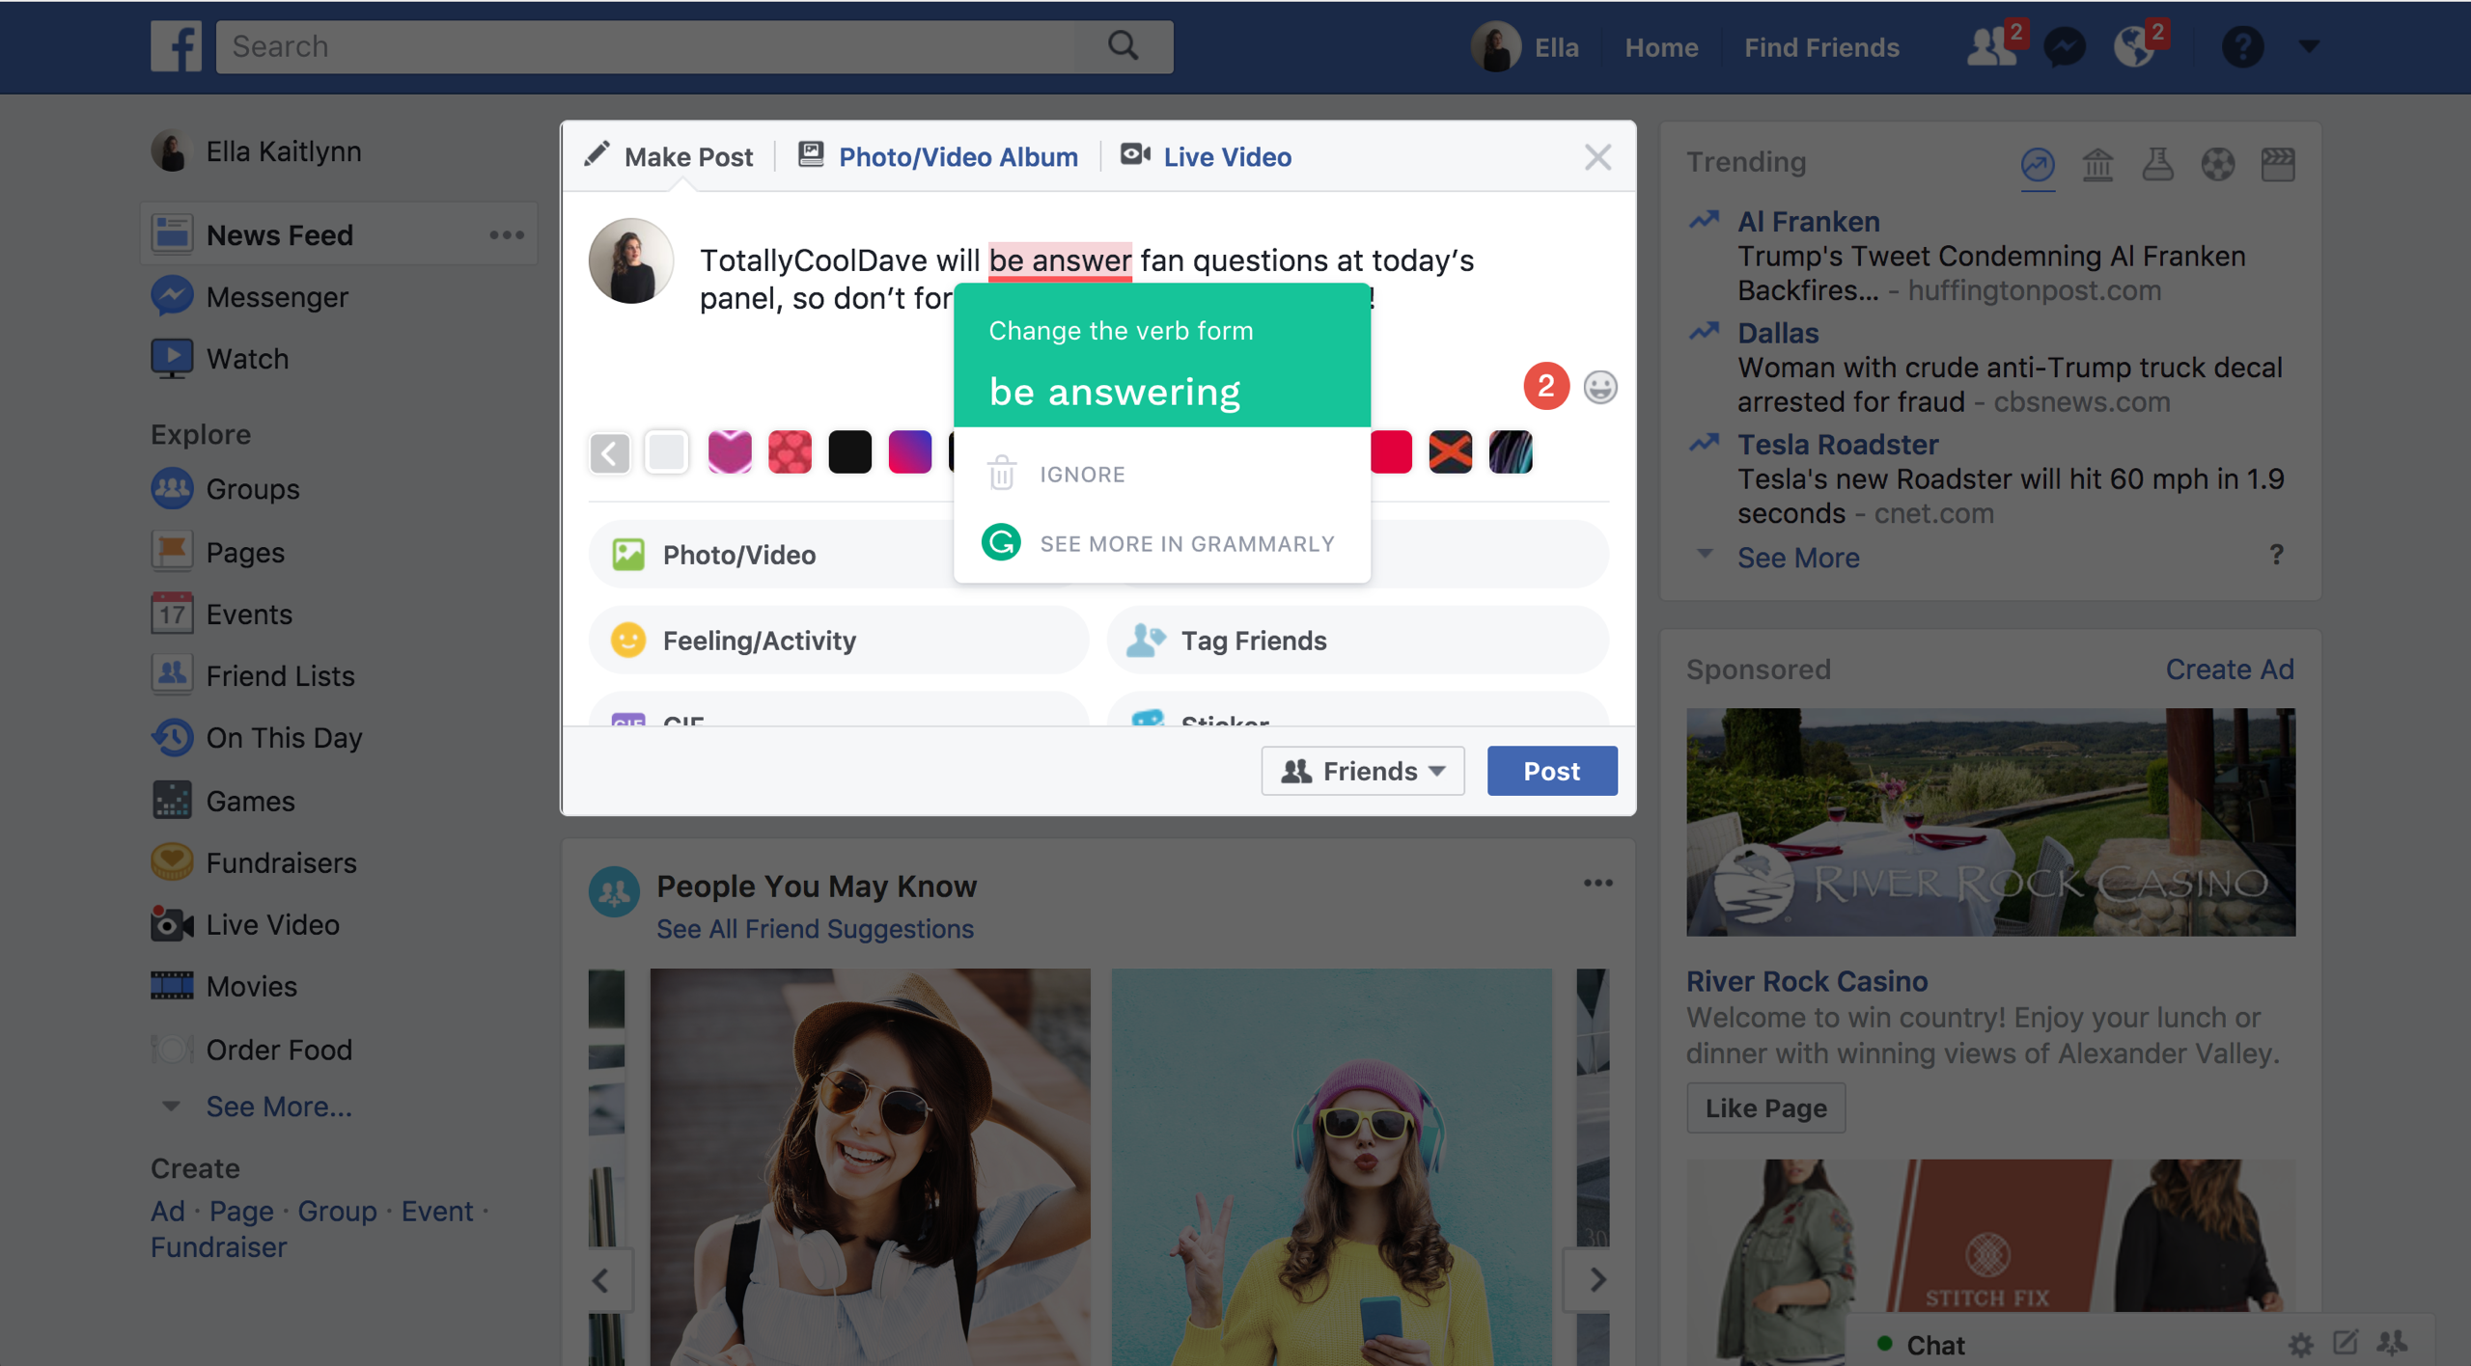Image resolution: width=2471 pixels, height=1366 pixels.
Task: Click the Feeling/Activity smiley icon
Action: coord(631,641)
